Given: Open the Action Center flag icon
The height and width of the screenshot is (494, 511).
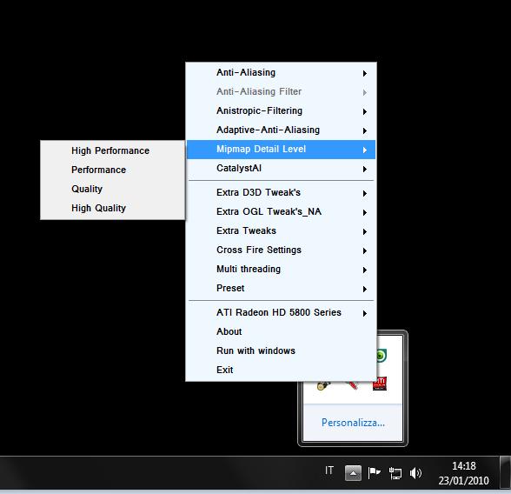Looking at the screenshot, I should (374, 473).
